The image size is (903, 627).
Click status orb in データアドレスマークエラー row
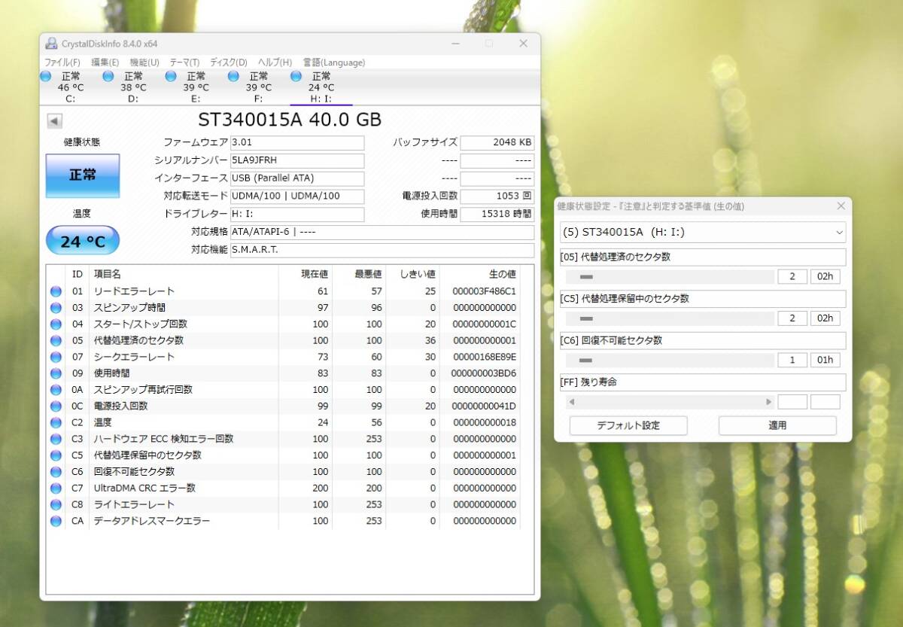tap(56, 521)
